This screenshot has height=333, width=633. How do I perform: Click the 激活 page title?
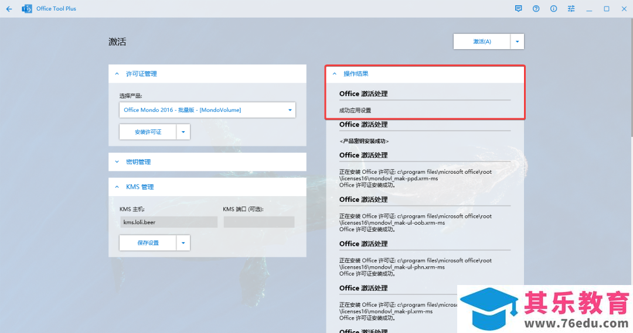[x=117, y=42]
